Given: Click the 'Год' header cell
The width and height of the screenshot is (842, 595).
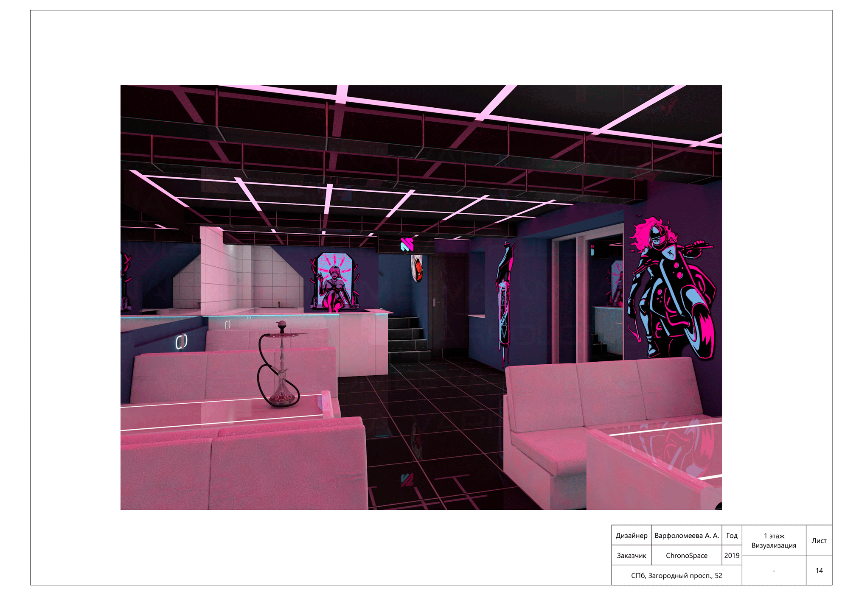Looking at the screenshot, I should coord(732,535).
